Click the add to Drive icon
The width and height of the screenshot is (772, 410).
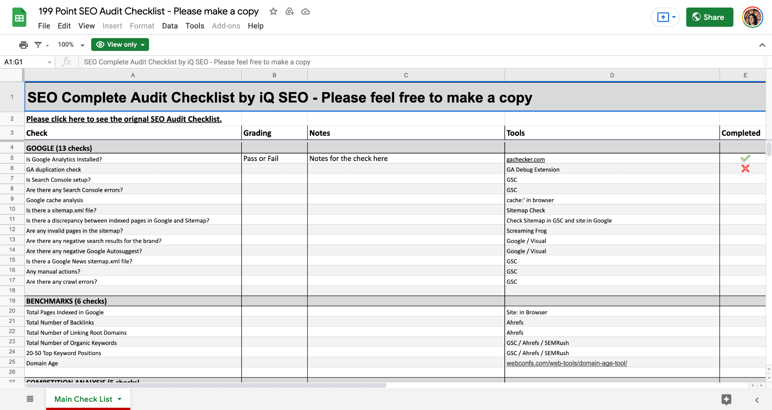[x=289, y=11]
